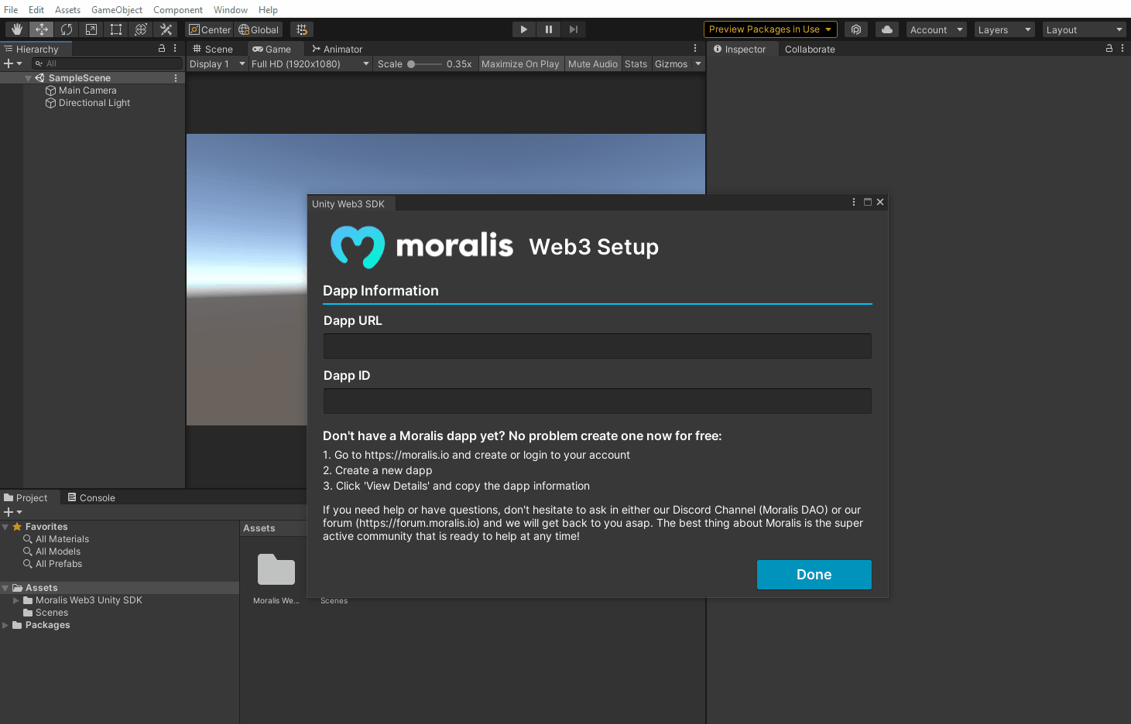Click the Play button

click(x=524, y=29)
